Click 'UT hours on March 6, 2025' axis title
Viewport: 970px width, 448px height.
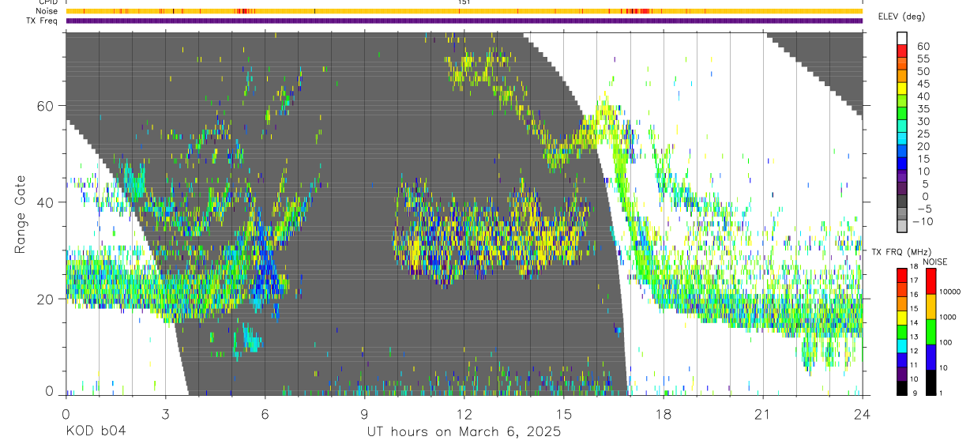pos(464,432)
